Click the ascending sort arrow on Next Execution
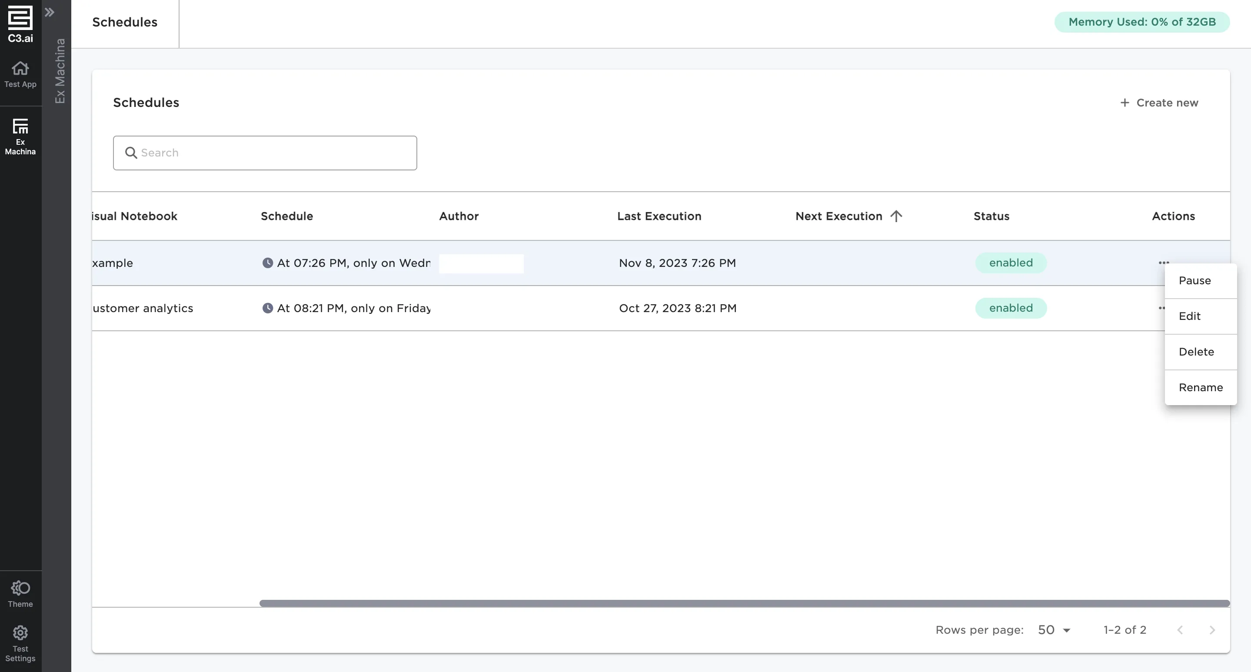The image size is (1251, 672). click(896, 216)
